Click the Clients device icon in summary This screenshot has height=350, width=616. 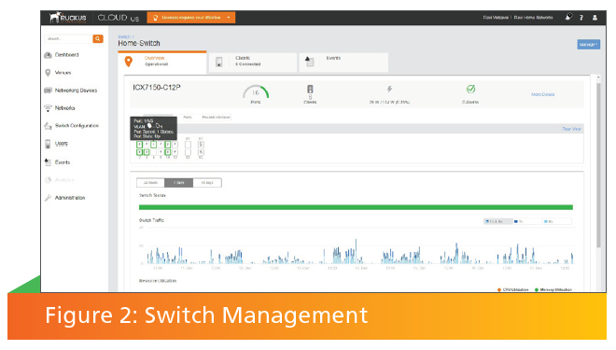tap(310, 90)
